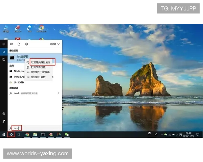This screenshot has height=162, width=203.
Task: Filter results by apps icon
Action: click(x=12, y=44)
